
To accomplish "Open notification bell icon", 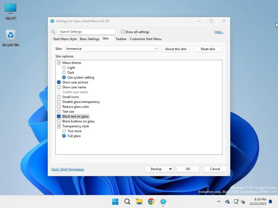I will (270, 201).
